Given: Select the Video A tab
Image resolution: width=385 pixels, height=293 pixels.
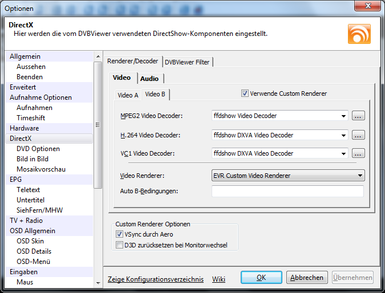Looking at the screenshot, I should point(128,95).
